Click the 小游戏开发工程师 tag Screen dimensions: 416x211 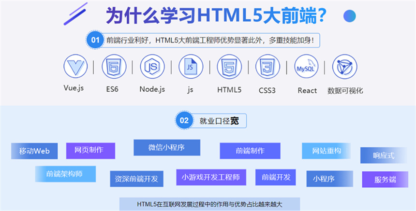pyautogui.click(x=211, y=177)
